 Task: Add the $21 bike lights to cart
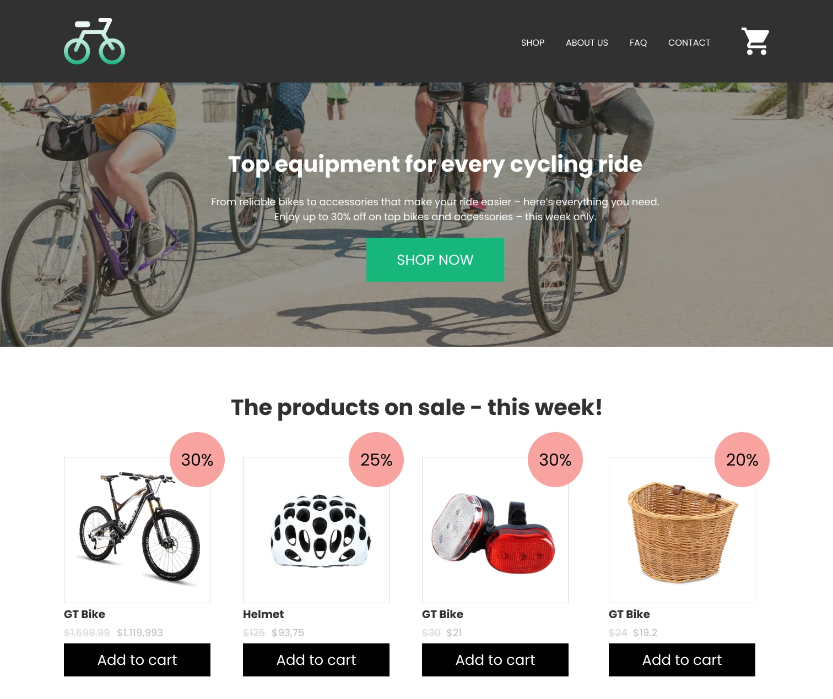pyautogui.click(x=495, y=660)
